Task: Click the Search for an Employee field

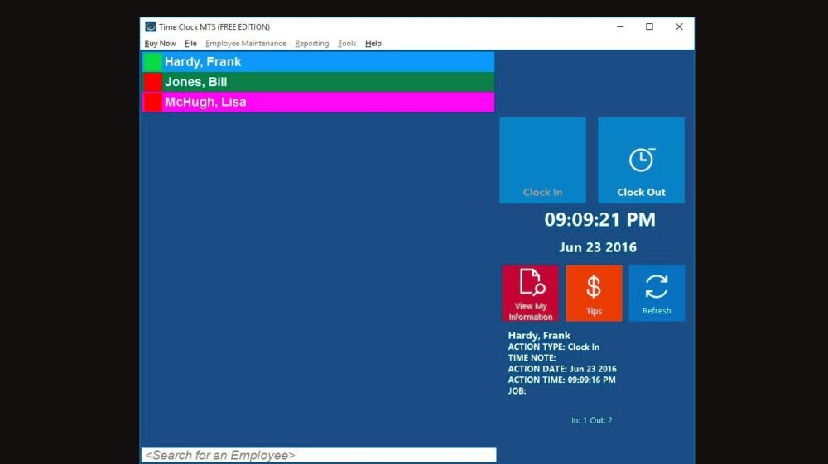Action: point(319,455)
